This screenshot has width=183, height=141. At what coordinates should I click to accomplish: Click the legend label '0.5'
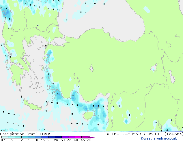[x=10, y=140]
